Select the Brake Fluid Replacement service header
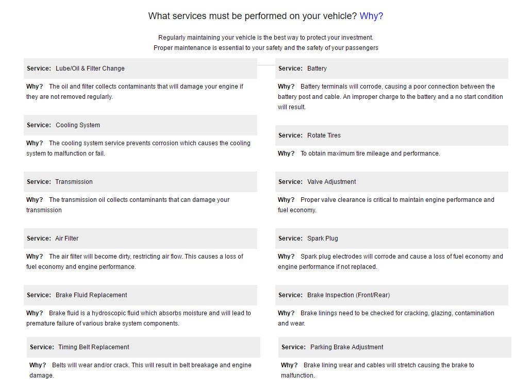This screenshot has height=392, width=530. [140, 296]
